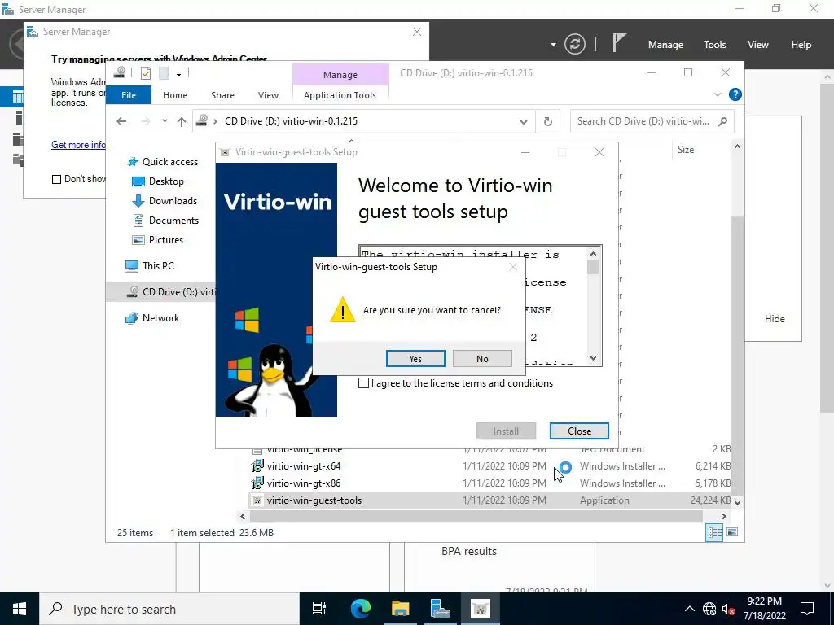Select virtio-win-guest-tools application file
Image resolution: width=834 pixels, height=625 pixels.
pyautogui.click(x=489, y=500)
